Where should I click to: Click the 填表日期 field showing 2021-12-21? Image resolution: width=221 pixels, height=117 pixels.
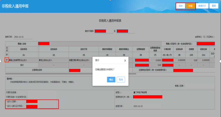[23, 37]
